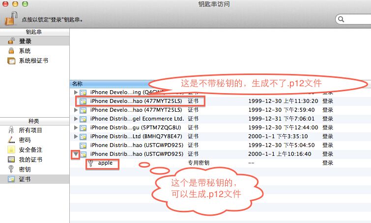The height and width of the screenshot is (223, 371).
Task: Click certificate icon of gel Ecommerce Ltd. row
Action: (83, 119)
